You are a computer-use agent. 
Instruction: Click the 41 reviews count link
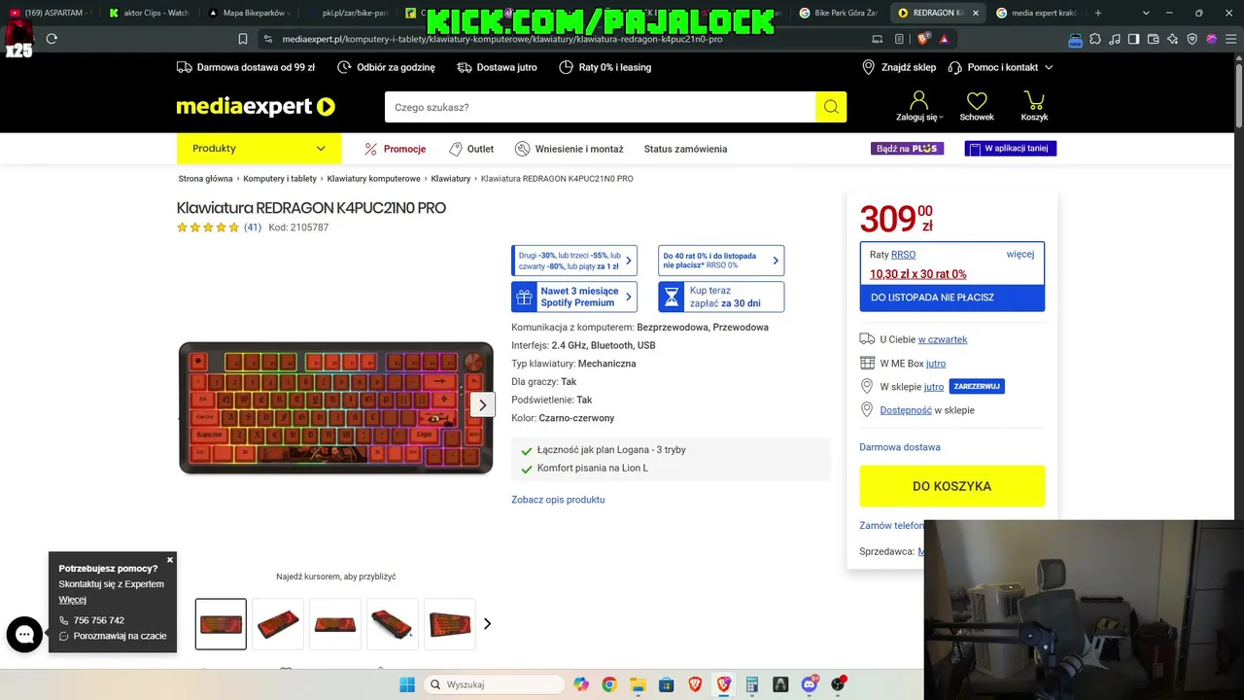[x=253, y=227]
